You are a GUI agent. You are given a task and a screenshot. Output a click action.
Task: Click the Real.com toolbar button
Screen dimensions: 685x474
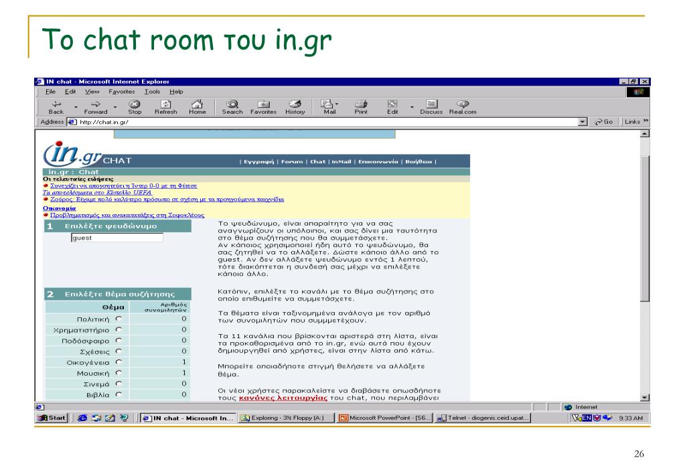463,107
